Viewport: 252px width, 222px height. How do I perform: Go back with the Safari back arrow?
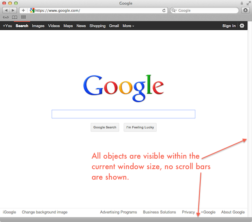6,10
